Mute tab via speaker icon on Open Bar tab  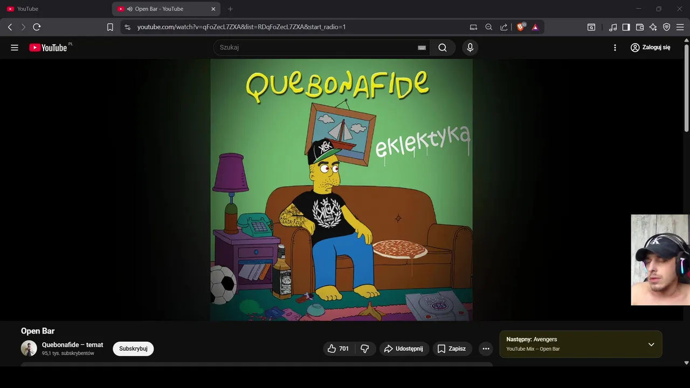point(129,9)
